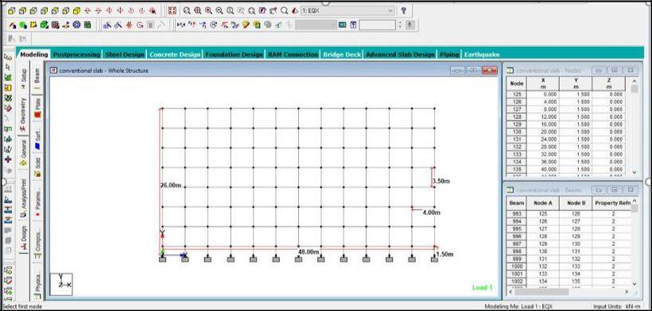Select the Analysis/Print vertical tab
The width and height of the screenshot is (652, 311).
(x=23, y=198)
